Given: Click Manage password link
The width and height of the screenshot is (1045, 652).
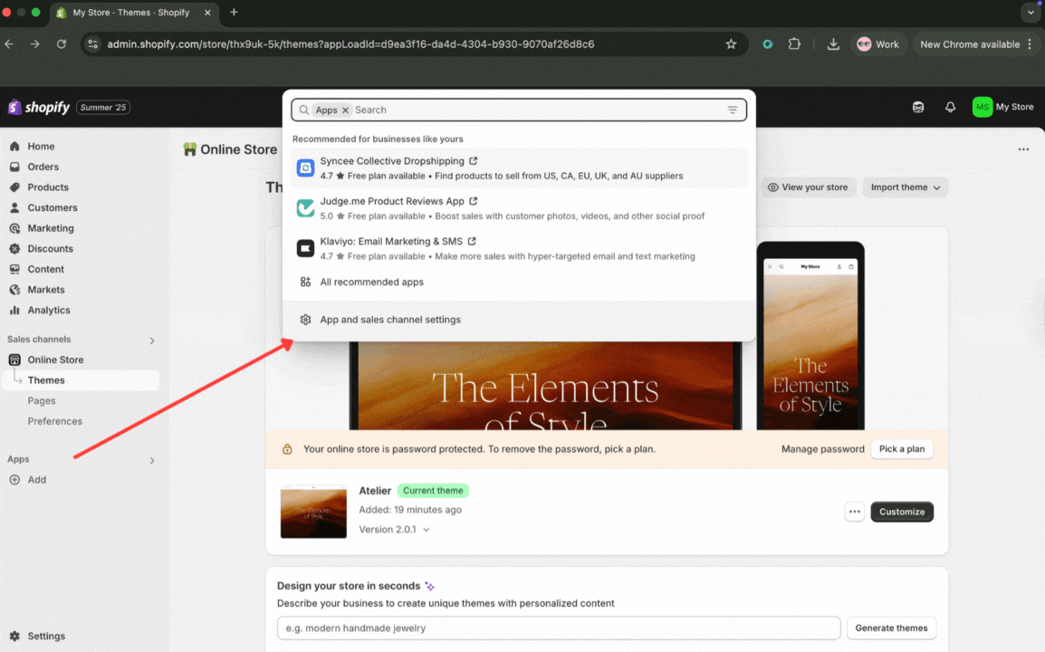Looking at the screenshot, I should click(x=822, y=449).
